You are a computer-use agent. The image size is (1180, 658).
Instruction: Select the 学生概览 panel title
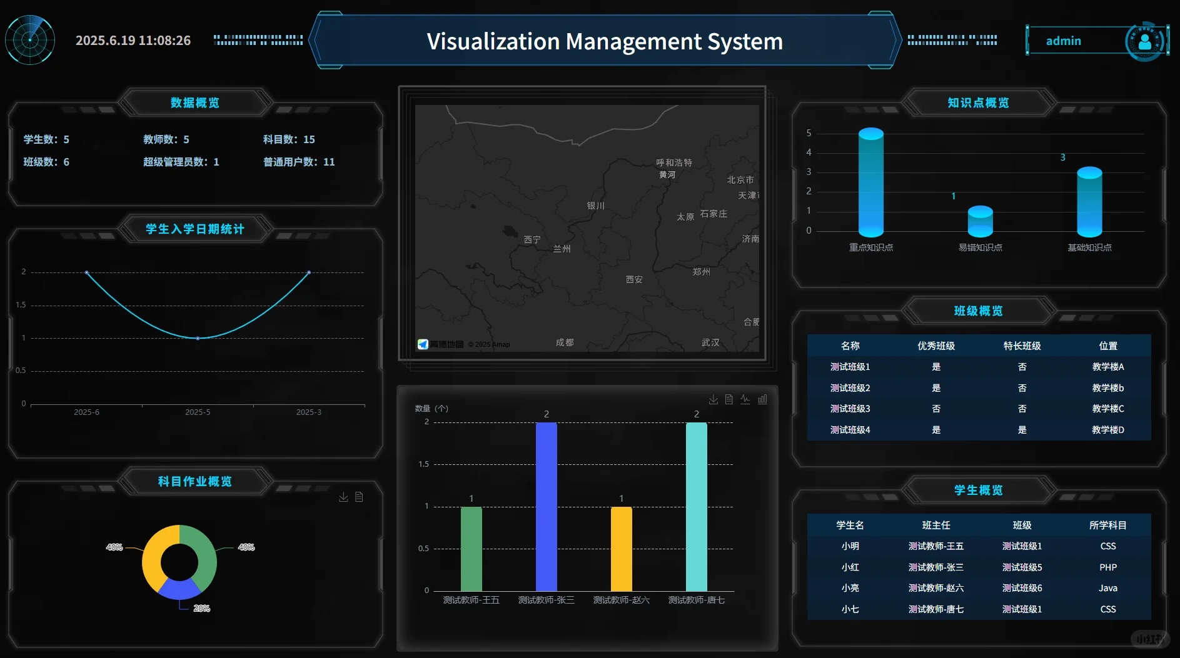(978, 490)
